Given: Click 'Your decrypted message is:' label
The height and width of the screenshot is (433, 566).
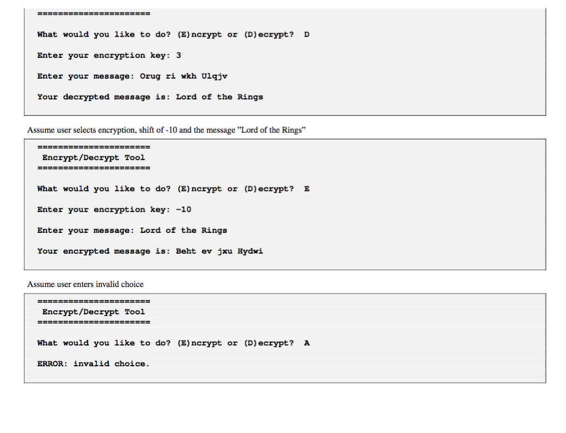Looking at the screenshot, I should point(103,97).
